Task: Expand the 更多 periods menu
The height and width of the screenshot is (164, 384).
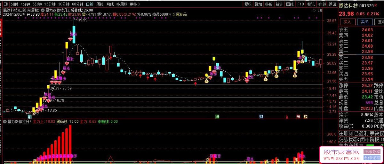Action: click(x=134, y=4)
